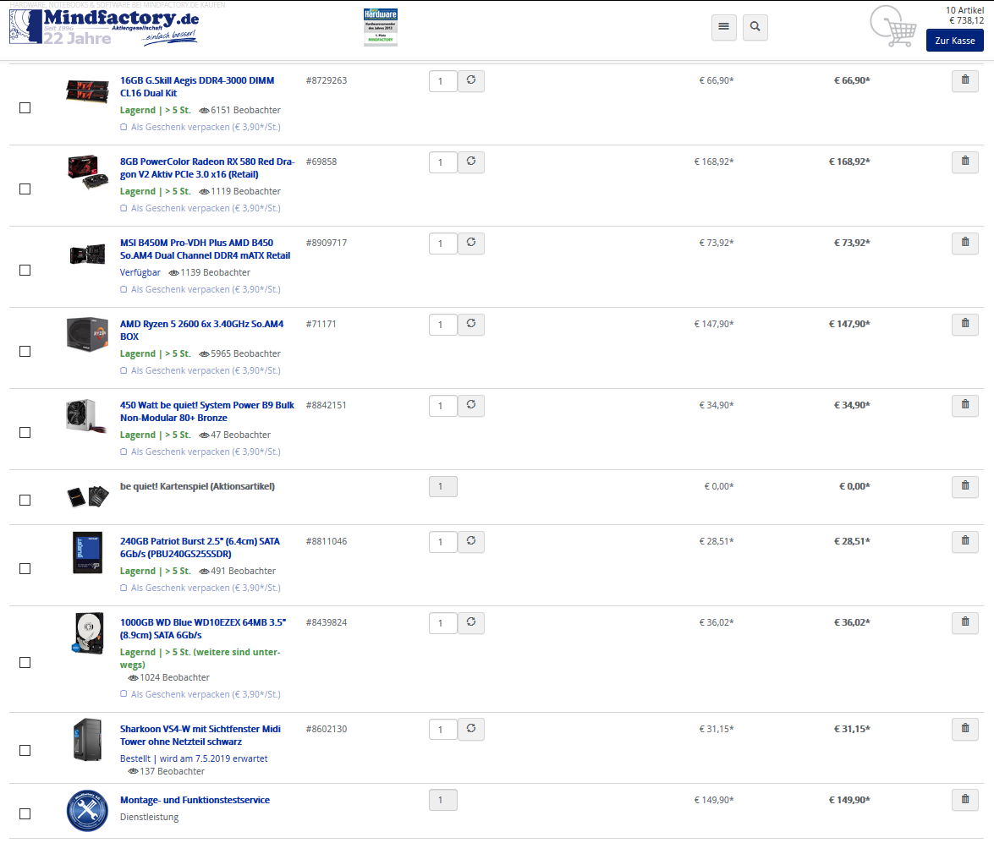This screenshot has width=994, height=843.
Task: Click the shopping cart icon
Action: tap(893, 26)
